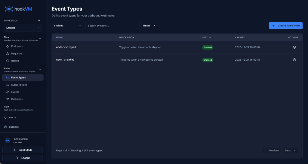Screen dimensions: 308x164
Task: Open the Staging workspace dropdown
Action: click(23, 28)
